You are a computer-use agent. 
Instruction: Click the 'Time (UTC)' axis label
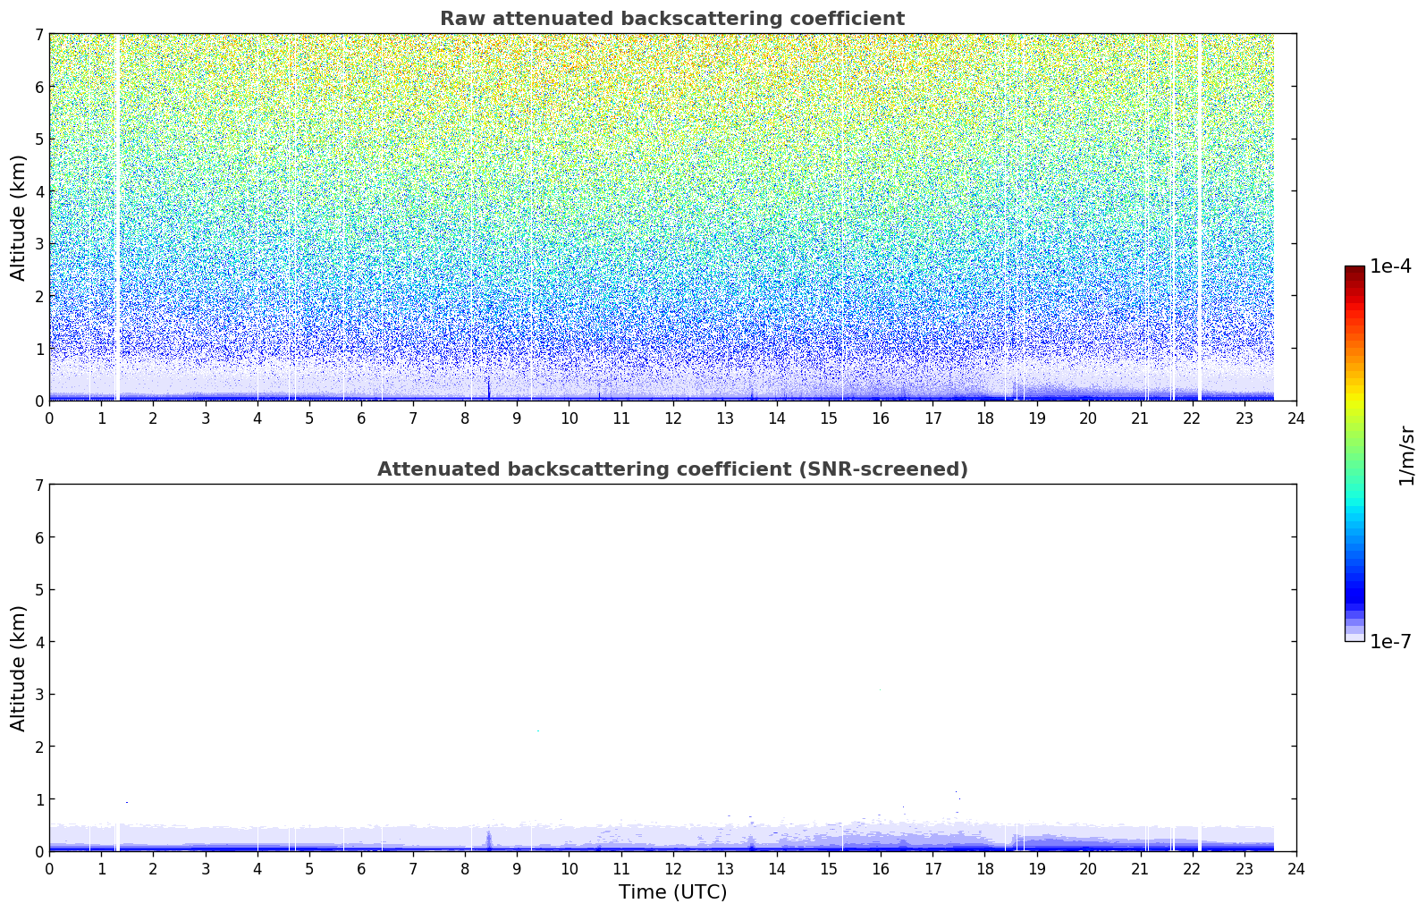click(x=672, y=892)
